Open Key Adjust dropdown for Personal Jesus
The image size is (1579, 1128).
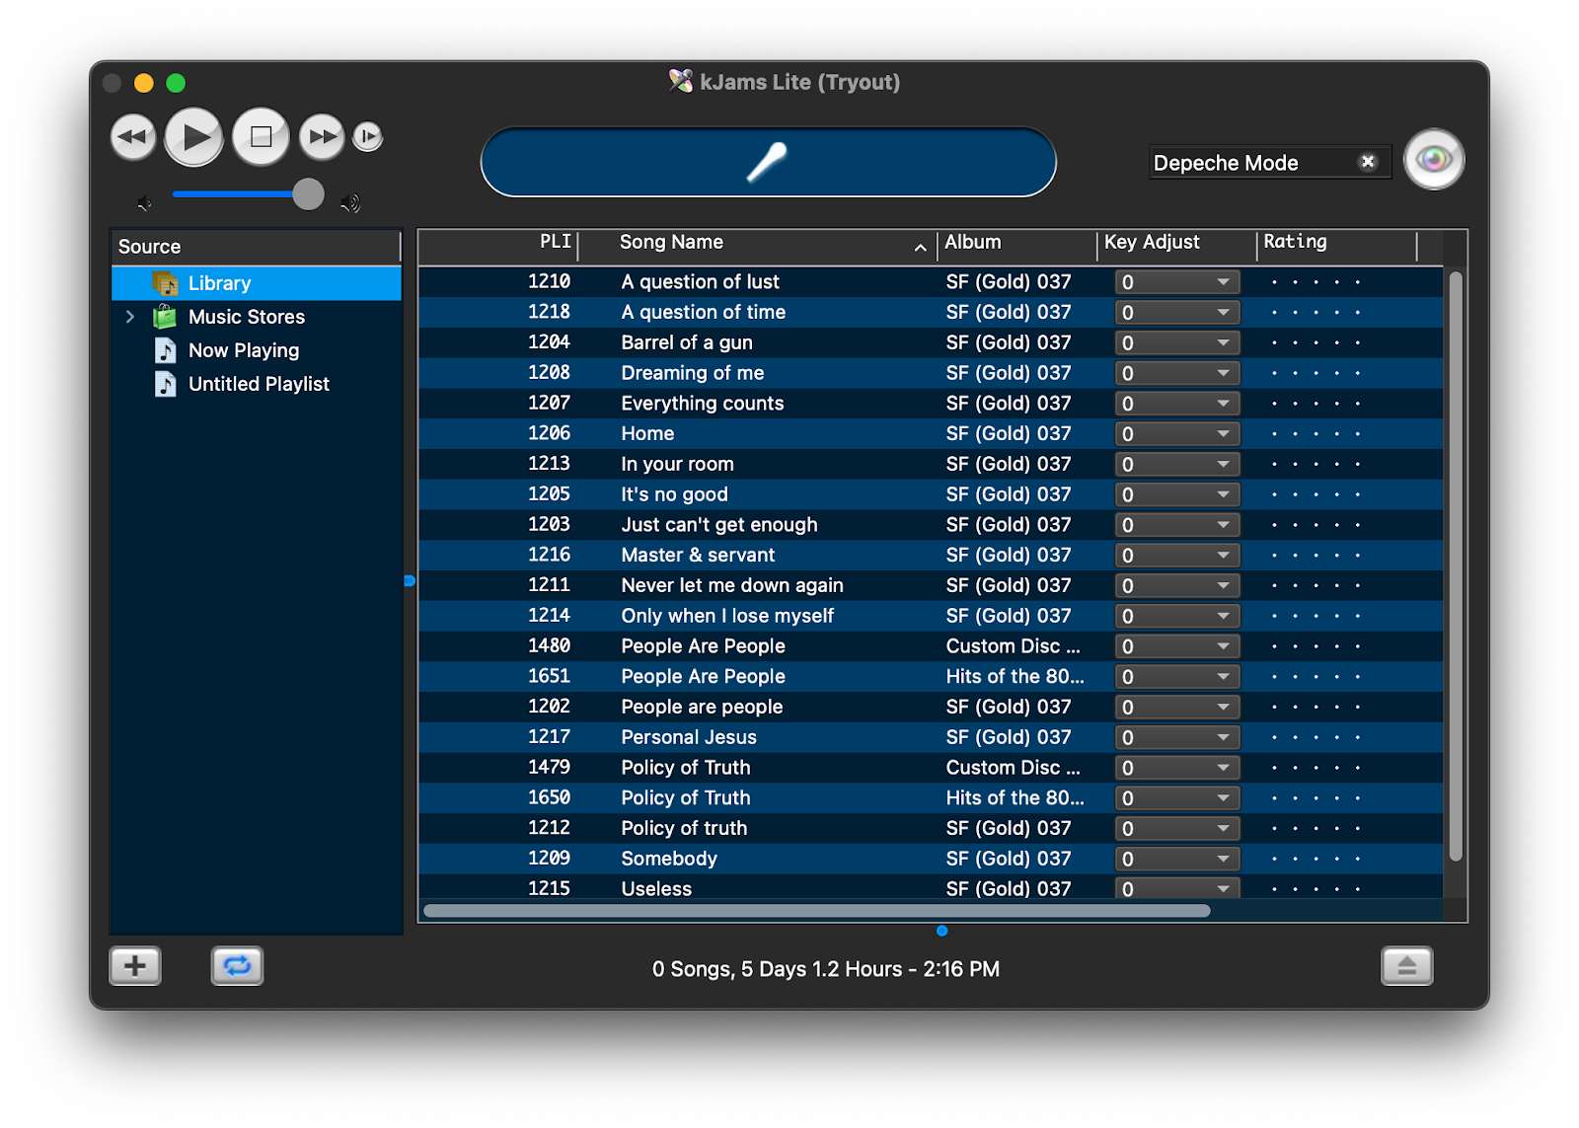click(x=1177, y=737)
